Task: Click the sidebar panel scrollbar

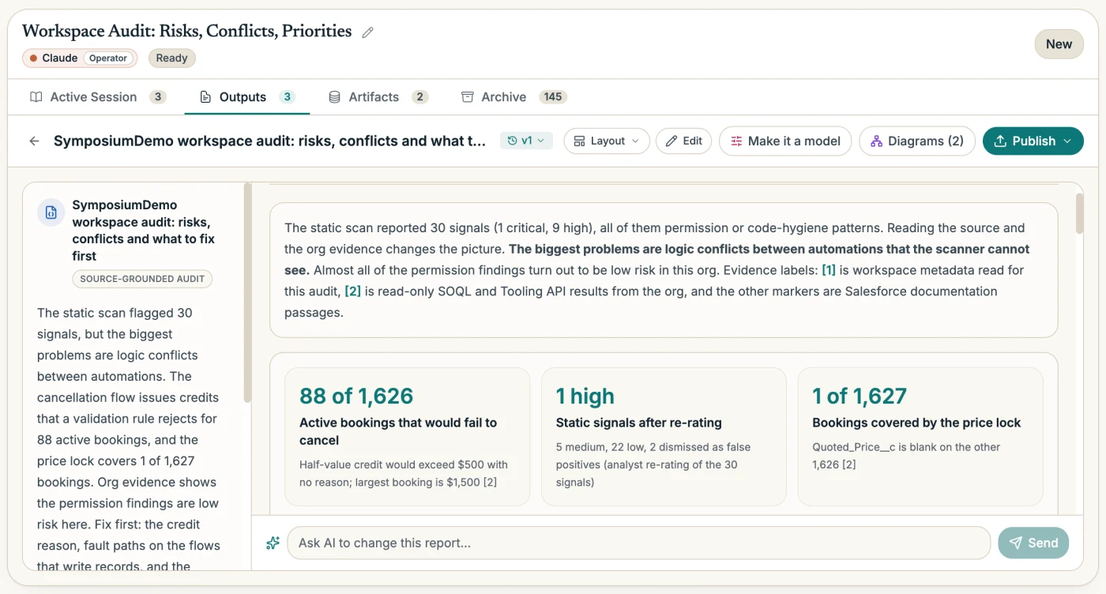Action: tap(247, 292)
